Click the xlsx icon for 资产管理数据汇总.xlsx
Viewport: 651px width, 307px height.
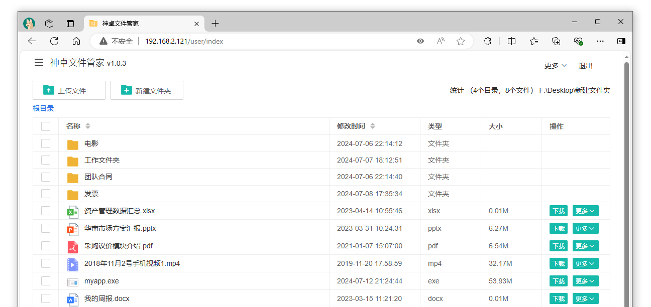pyautogui.click(x=73, y=212)
